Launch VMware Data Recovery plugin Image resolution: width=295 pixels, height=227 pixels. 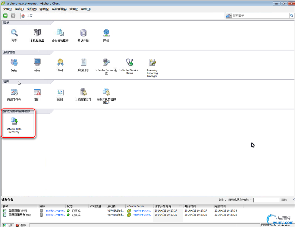tap(14, 121)
